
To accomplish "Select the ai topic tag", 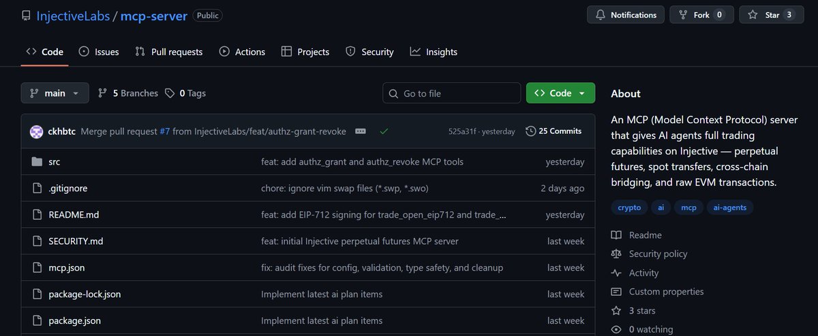I will coord(661,207).
